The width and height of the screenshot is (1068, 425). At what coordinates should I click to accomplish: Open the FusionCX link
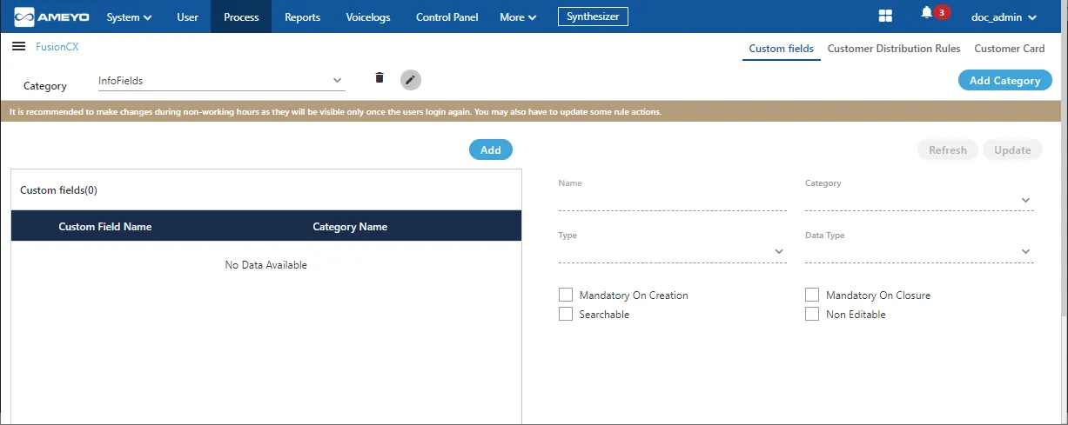(57, 47)
